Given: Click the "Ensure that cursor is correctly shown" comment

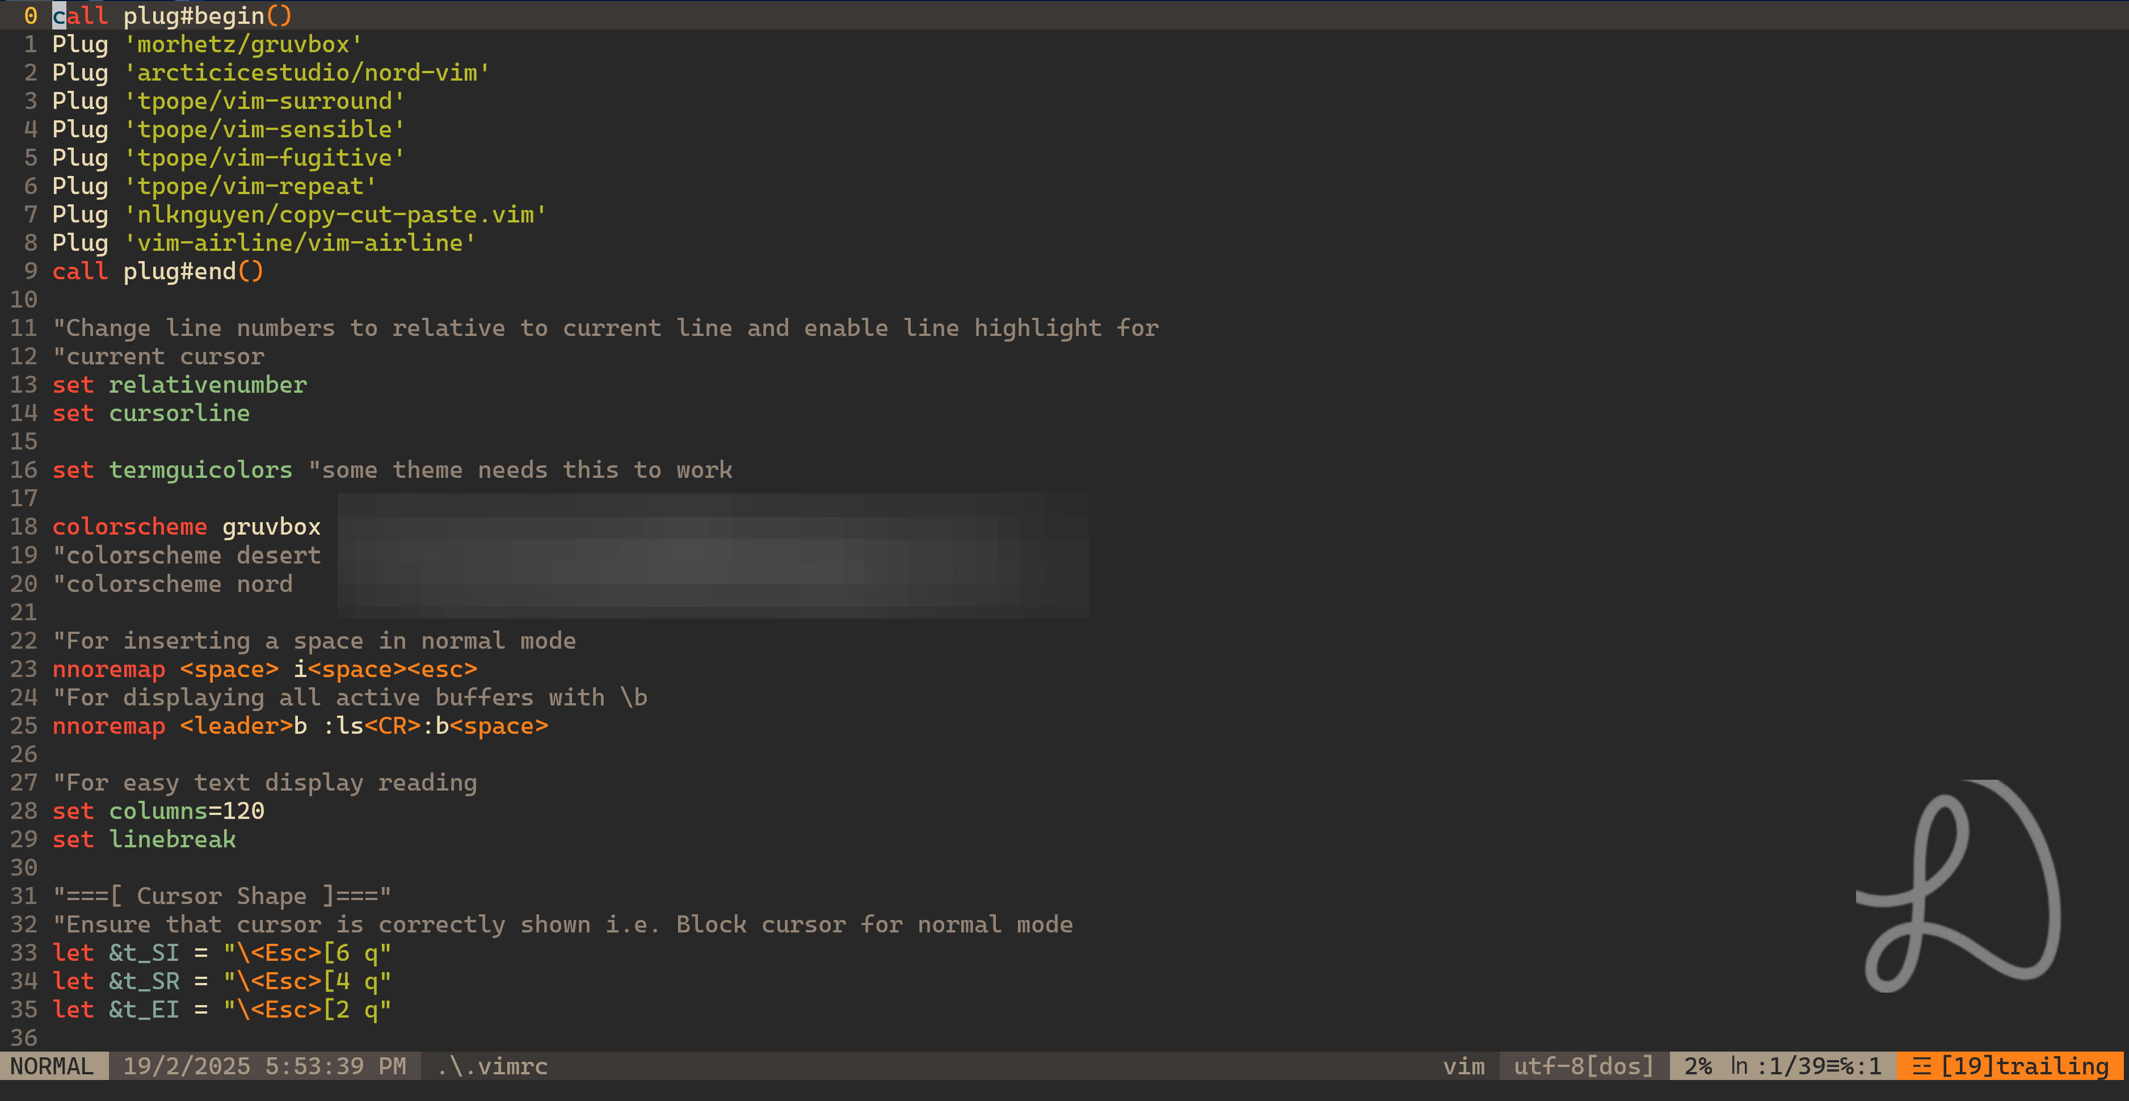Looking at the screenshot, I should pyautogui.click(x=563, y=924).
